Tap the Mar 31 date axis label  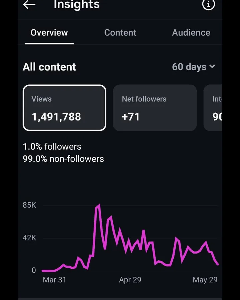(54, 280)
